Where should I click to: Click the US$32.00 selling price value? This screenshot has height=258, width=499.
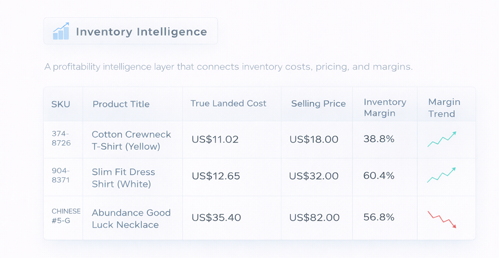click(314, 176)
